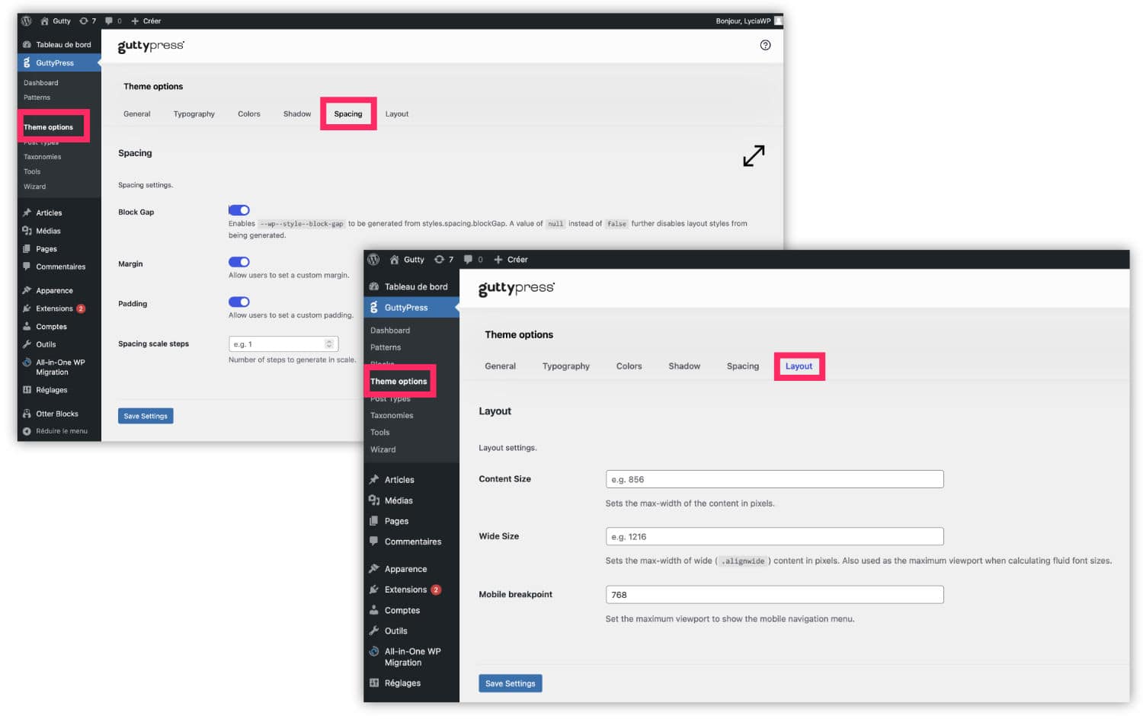Toggle the Margin switch

pyautogui.click(x=239, y=262)
